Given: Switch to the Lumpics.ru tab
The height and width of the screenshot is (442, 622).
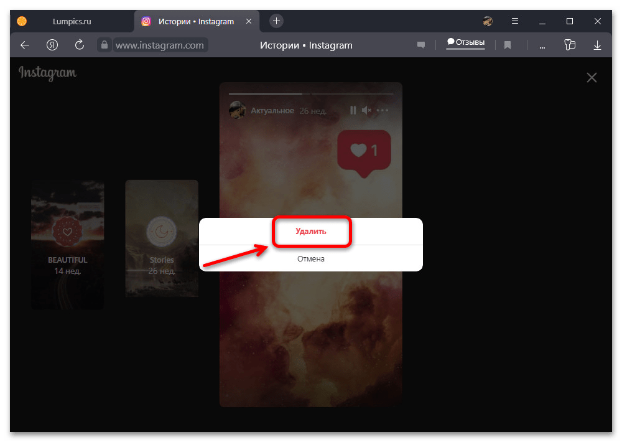Looking at the screenshot, I should point(72,21).
